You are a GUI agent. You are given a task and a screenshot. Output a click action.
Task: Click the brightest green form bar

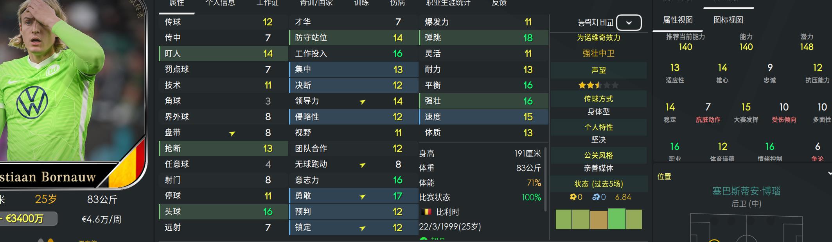point(616,219)
